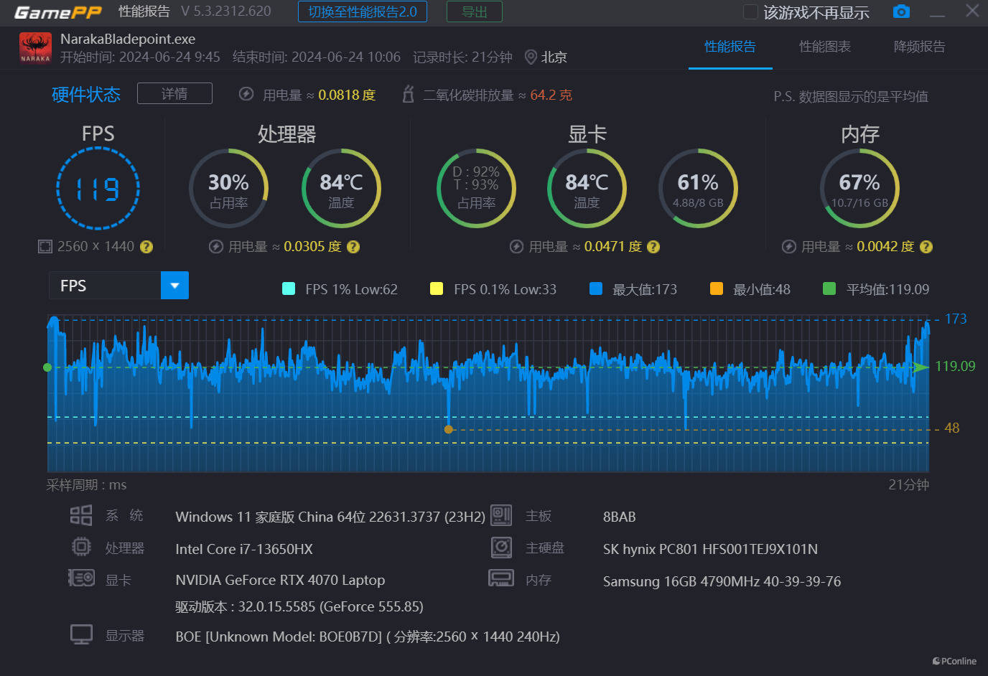Click the resolution help question mark icon
The height and width of the screenshot is (676, 988).
coord(146,247)
